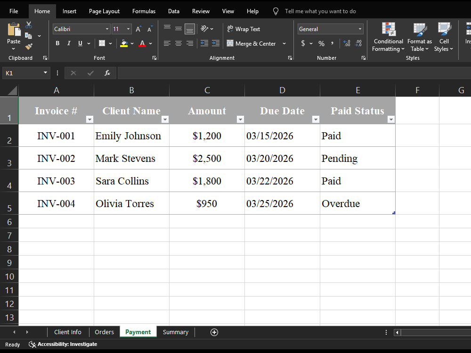The height and width of the screenshot is (353, 471).
Task: Open the Orders sheet tab
Action: [104, 332]
